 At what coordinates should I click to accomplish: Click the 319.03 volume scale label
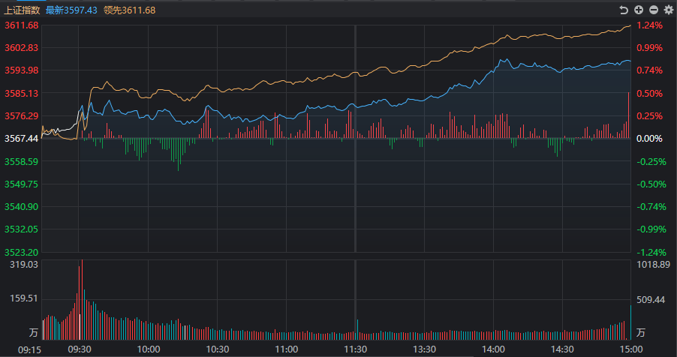point(24,265)
